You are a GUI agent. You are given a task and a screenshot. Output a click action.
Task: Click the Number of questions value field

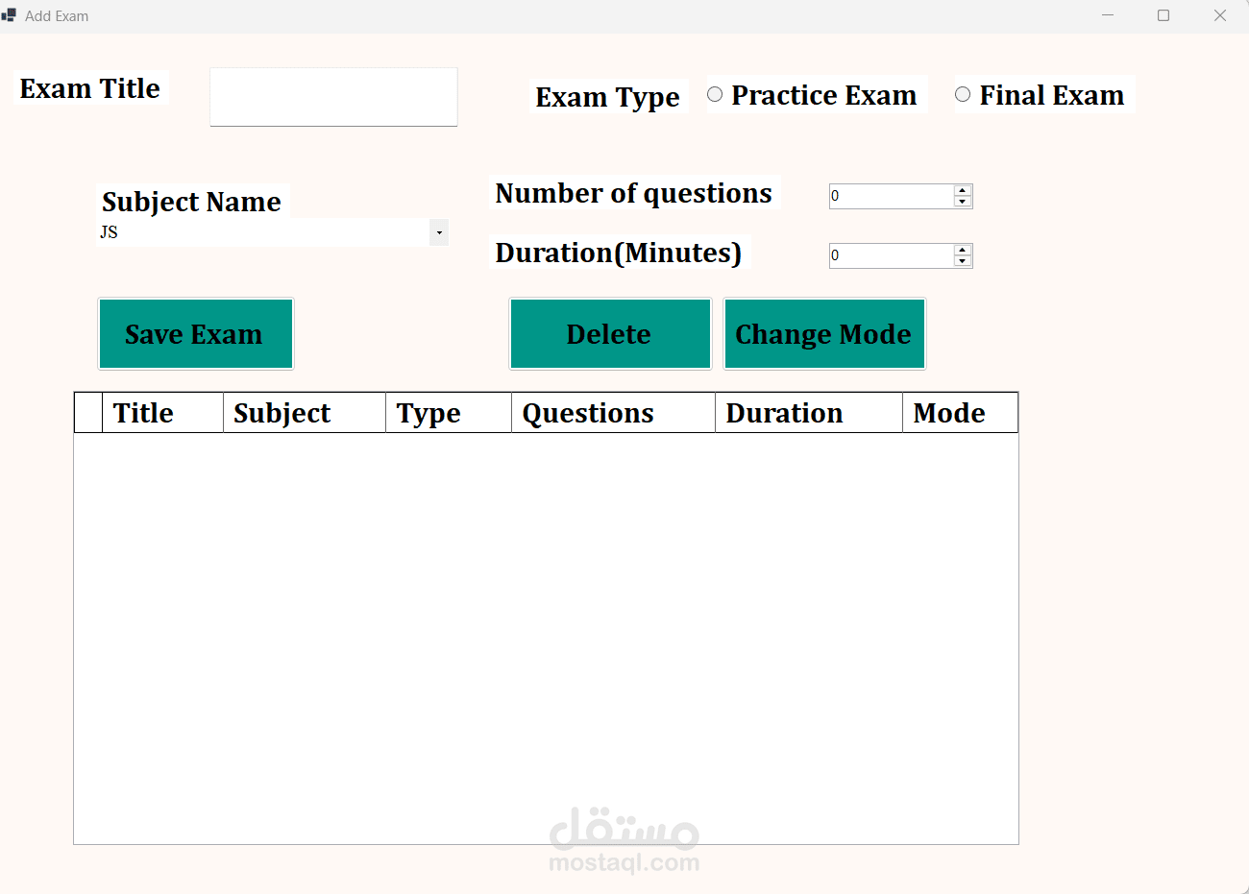pyautogui.click(x=891, y=196)
